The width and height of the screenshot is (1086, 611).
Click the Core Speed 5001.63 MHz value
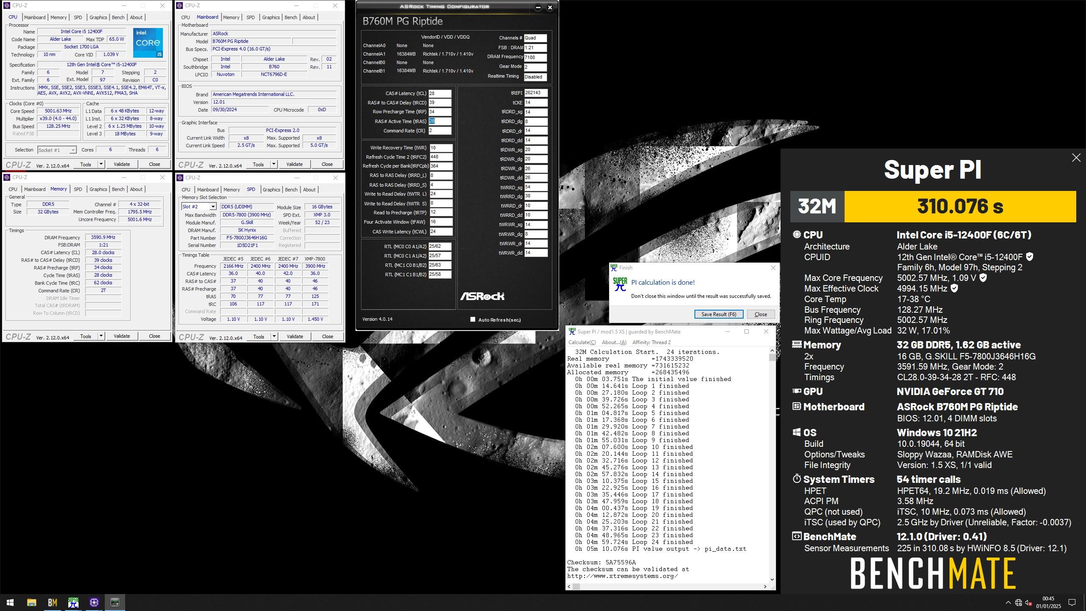59,111
